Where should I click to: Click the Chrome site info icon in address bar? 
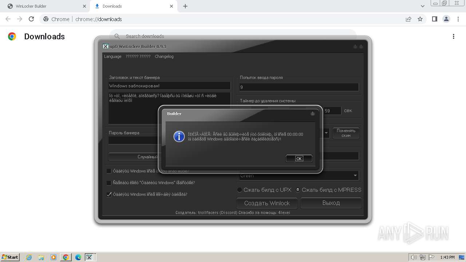pos(46,19)
